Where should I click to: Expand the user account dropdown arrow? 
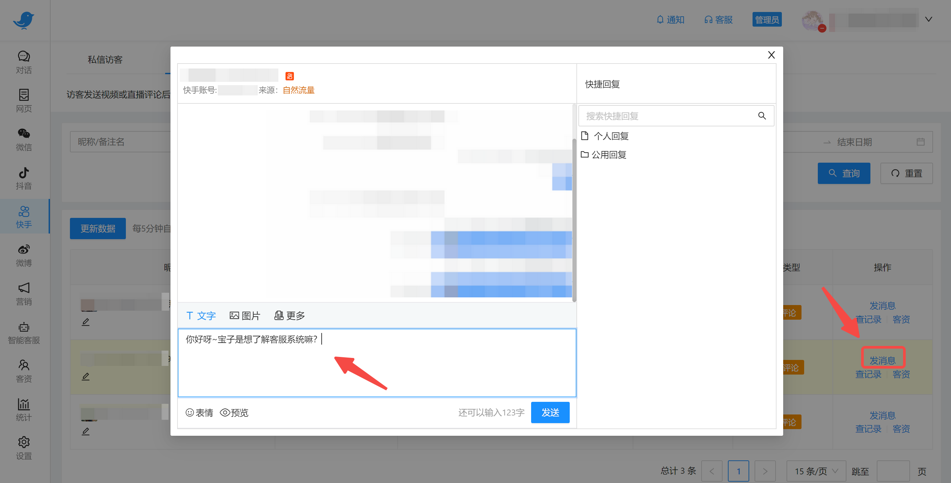tap(928, 19)
